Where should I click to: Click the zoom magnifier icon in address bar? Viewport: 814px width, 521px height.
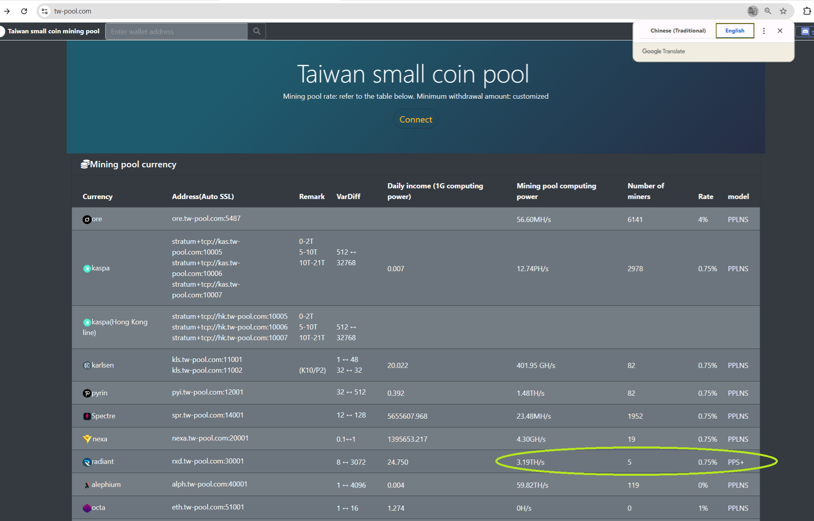pyautogui.click(x=768, y=11)
